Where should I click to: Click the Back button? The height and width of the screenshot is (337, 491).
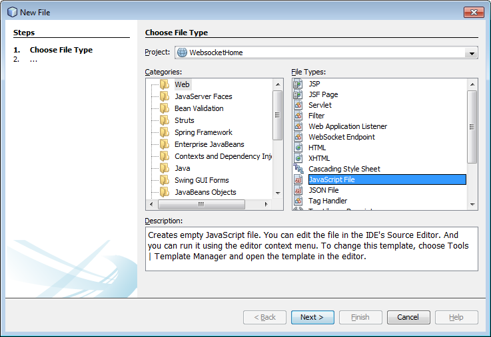click(x=264, y=317)
